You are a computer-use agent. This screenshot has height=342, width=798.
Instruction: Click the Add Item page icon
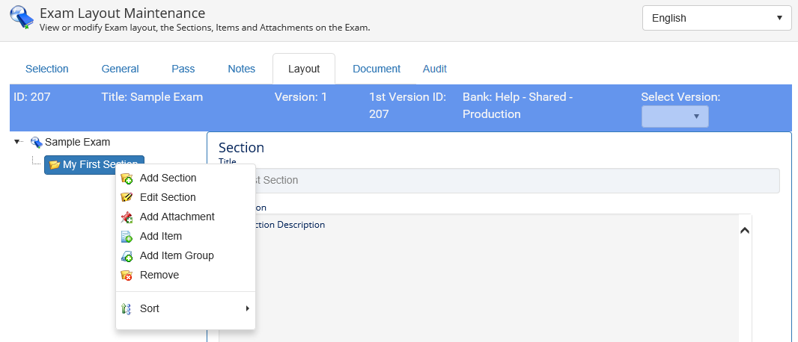(127, 237)
